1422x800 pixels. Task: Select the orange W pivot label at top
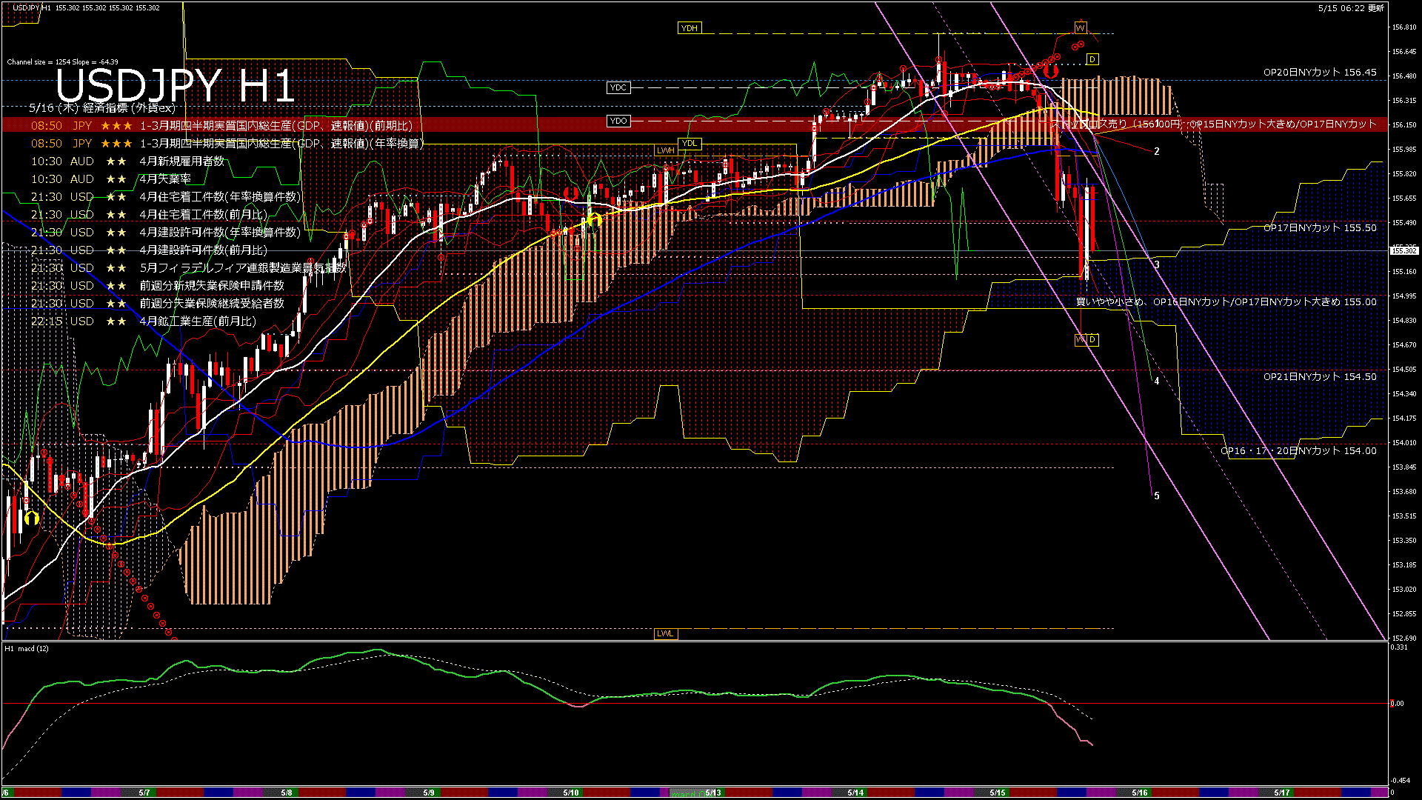[x=1080, y=28]
